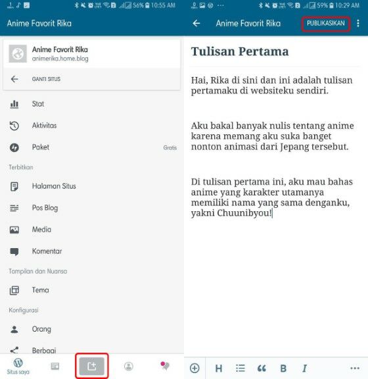Tap the back arrow beside Ganti Situs

(x=14, y=79)
